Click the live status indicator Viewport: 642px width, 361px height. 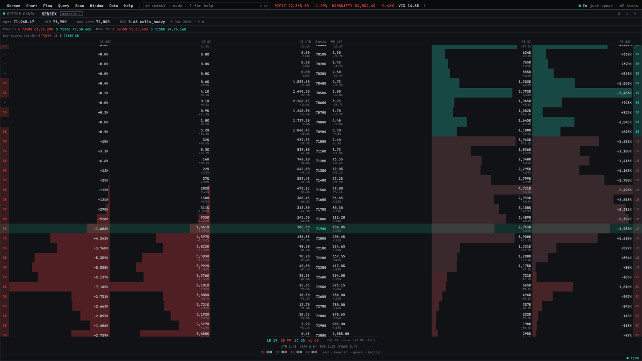click(x=633, y=358)
